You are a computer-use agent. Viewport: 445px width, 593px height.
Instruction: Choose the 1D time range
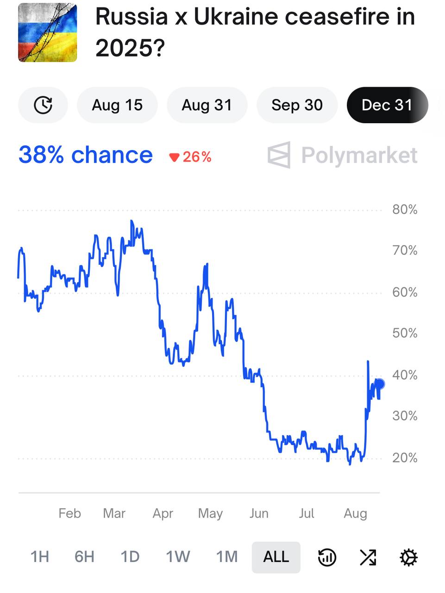tap(130, 557)
